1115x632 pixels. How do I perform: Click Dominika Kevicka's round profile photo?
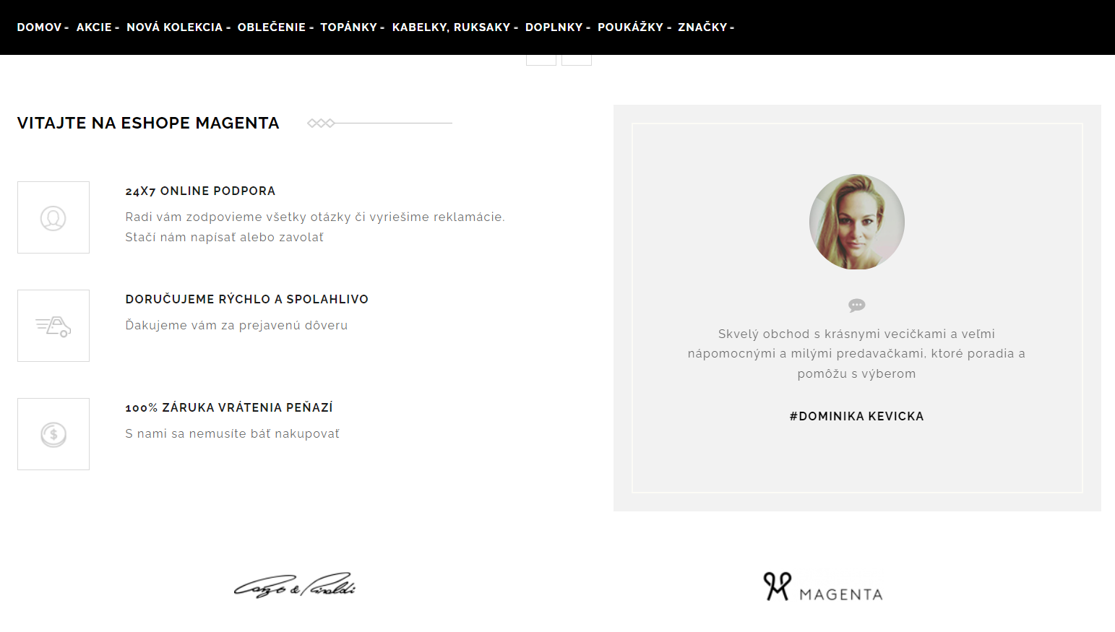(857, 222)
